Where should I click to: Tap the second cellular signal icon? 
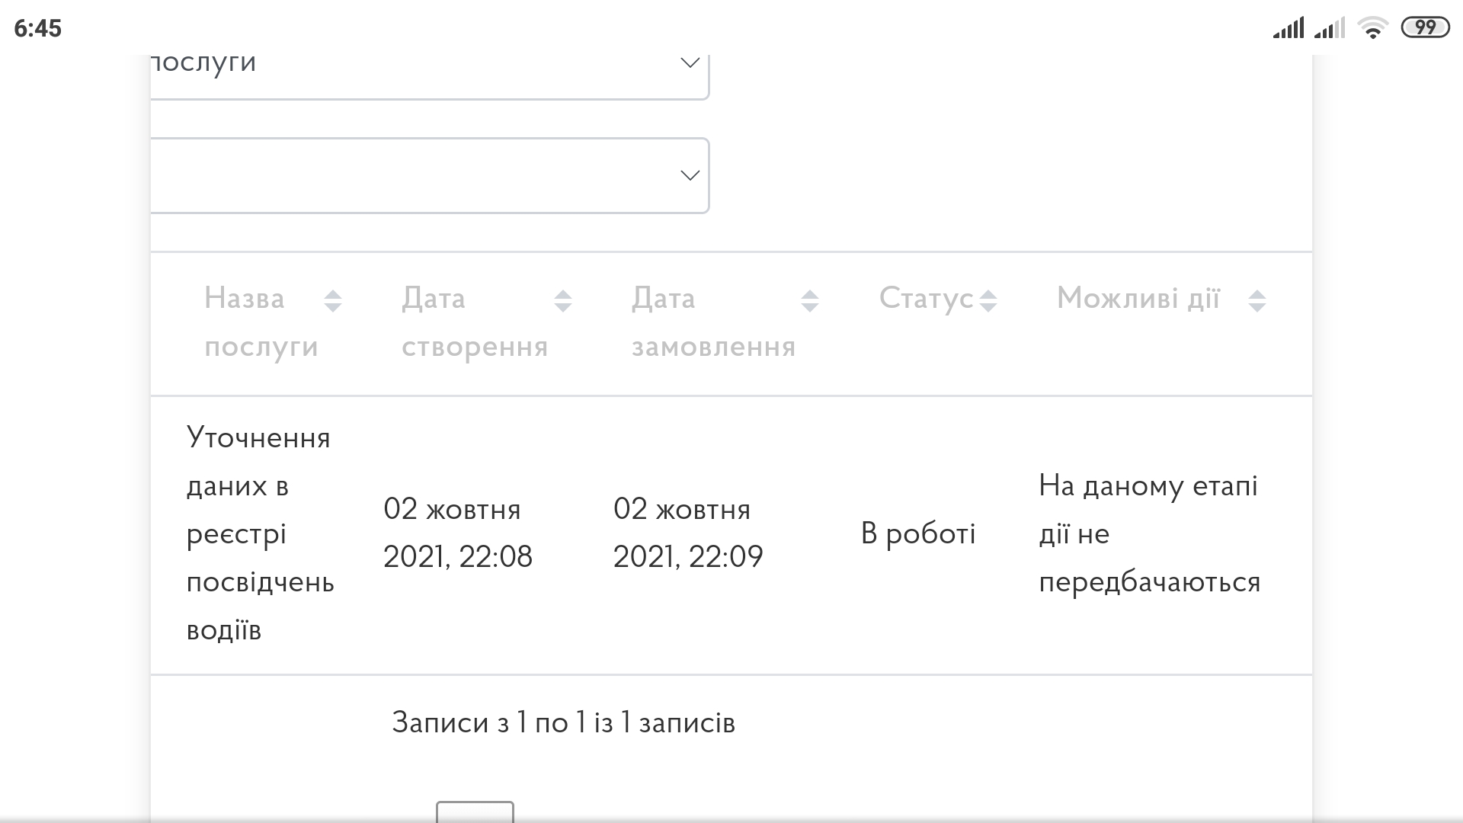(1330, 29)
